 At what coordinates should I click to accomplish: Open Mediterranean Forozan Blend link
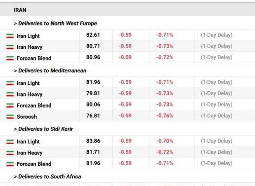pos(34,105)
